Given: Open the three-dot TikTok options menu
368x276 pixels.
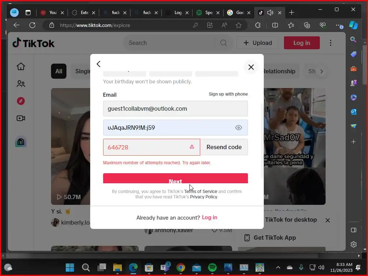Looking at the screenshot, I should (x=331, y=43).
